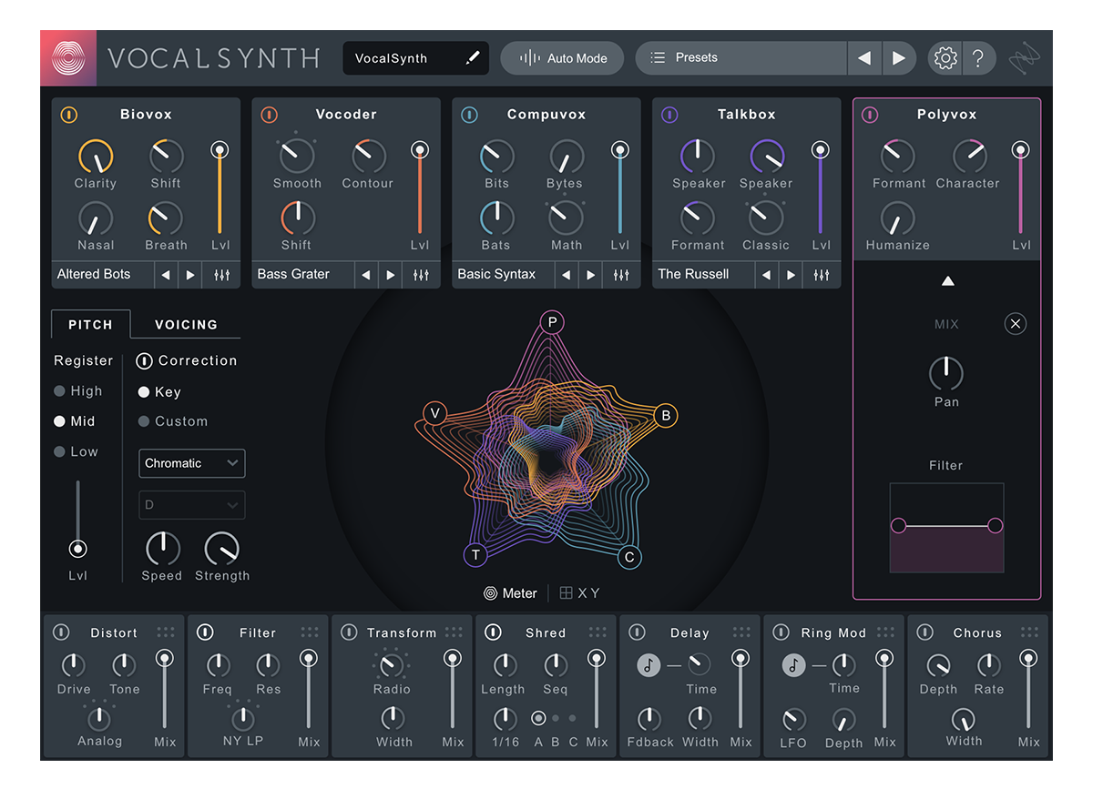Screen dimensions: 1093x789
Task: Click the iZotope swirl logo at top right
Action: point(1025,58)
